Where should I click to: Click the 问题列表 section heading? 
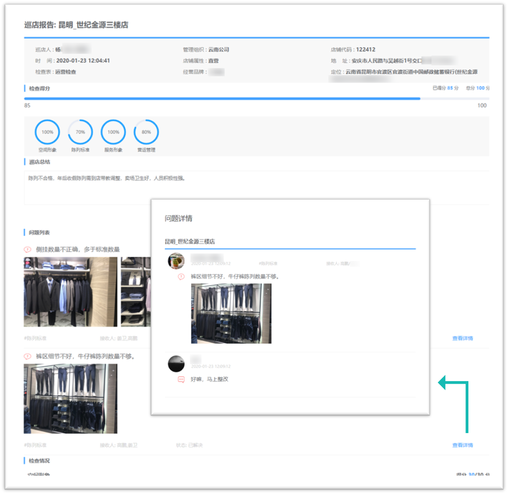click(x=39, y=233)
